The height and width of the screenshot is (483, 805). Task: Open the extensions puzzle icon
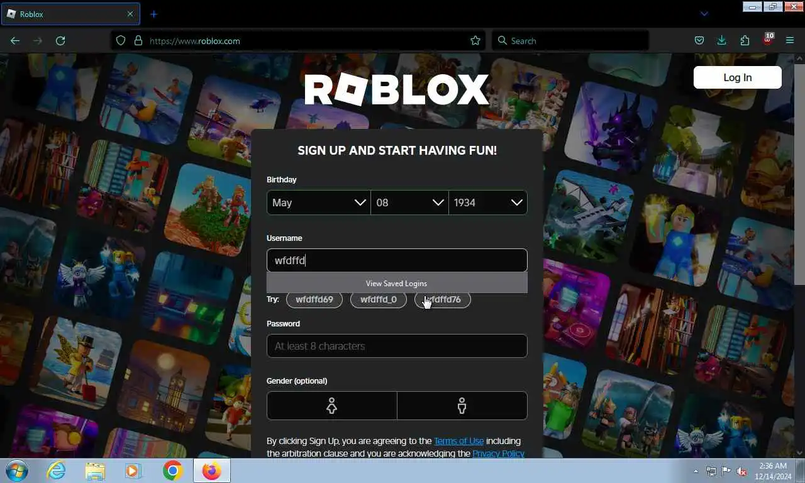745,40
